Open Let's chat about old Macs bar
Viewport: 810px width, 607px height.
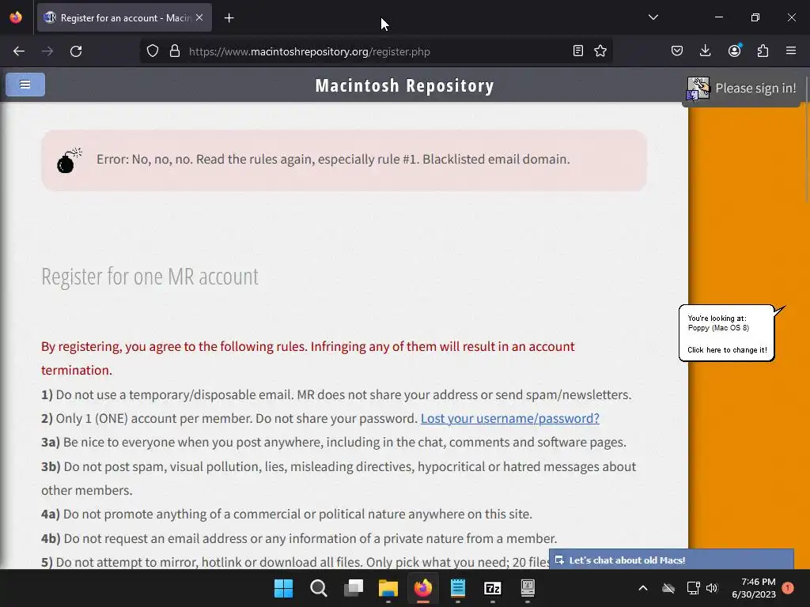671,560
